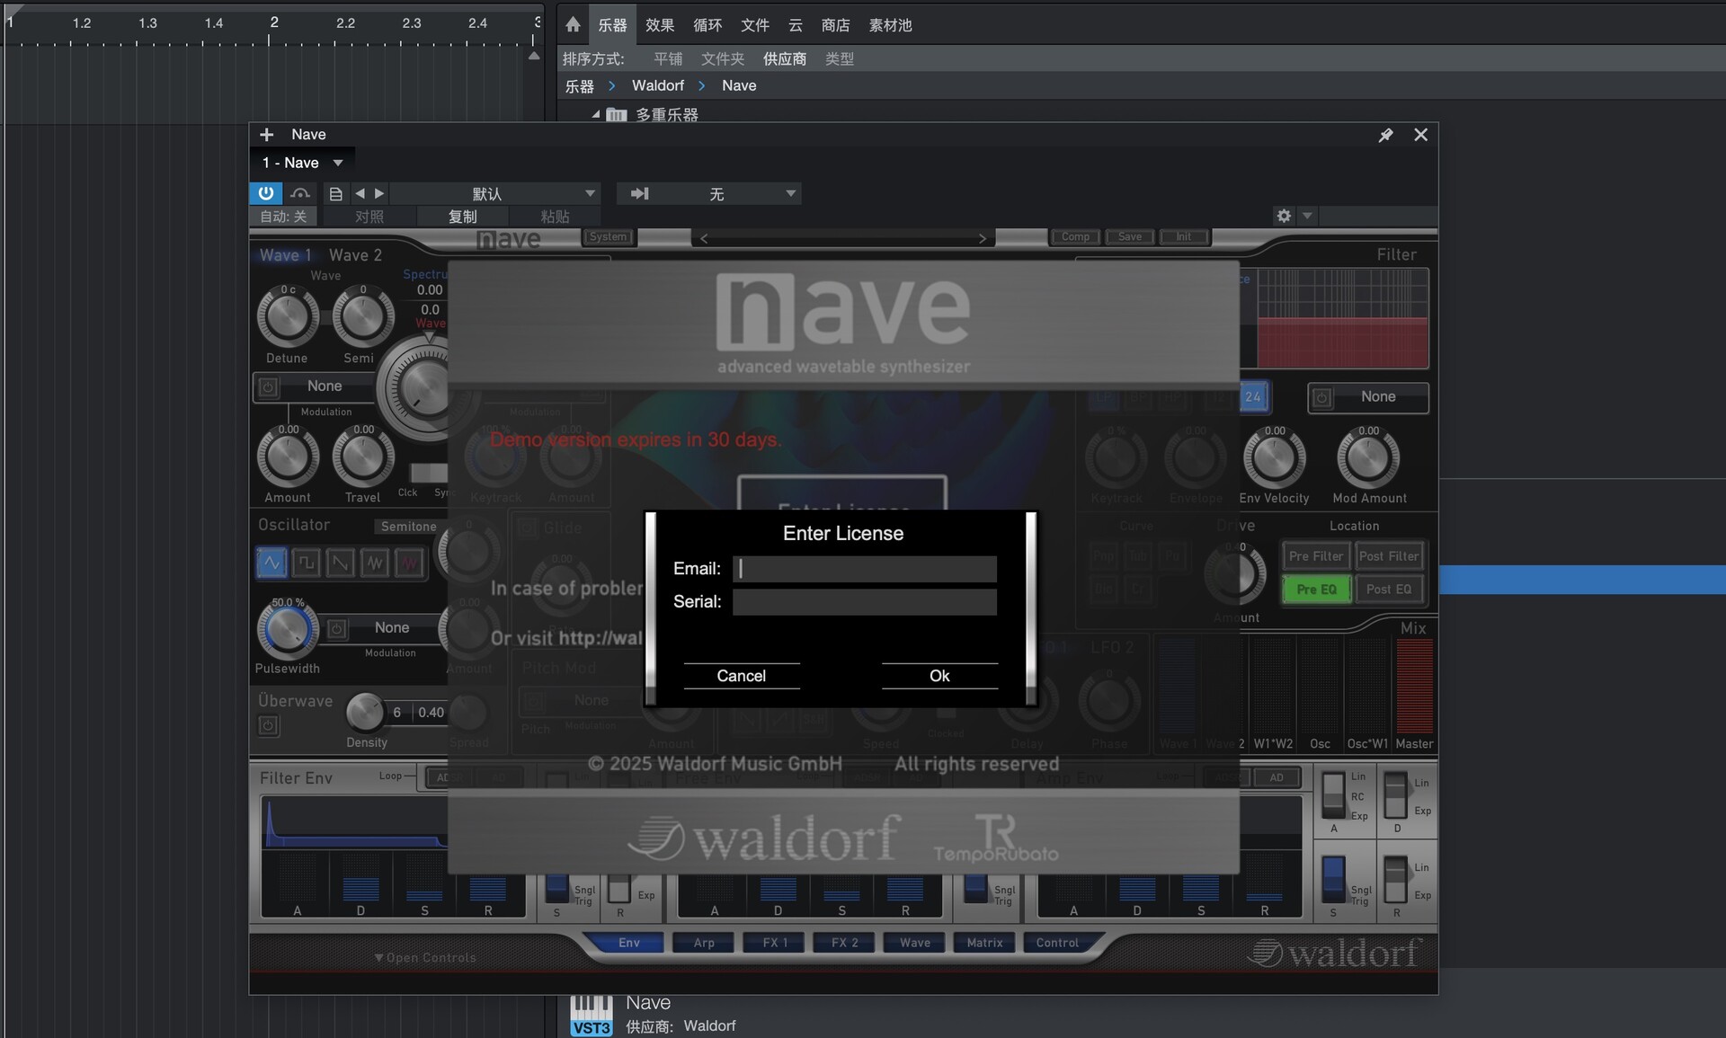Screen dimensions: 1726x1038
Task: Switch to the 效果 browser tab
Action: coord(660,25)
